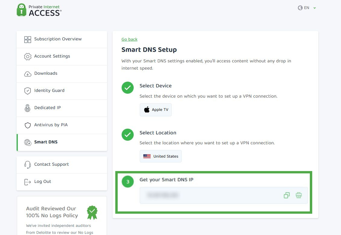Viewport: 341px width, 235px height.
Task: Click the Downloads cloud icon
Action: click(x=28, y=74)
